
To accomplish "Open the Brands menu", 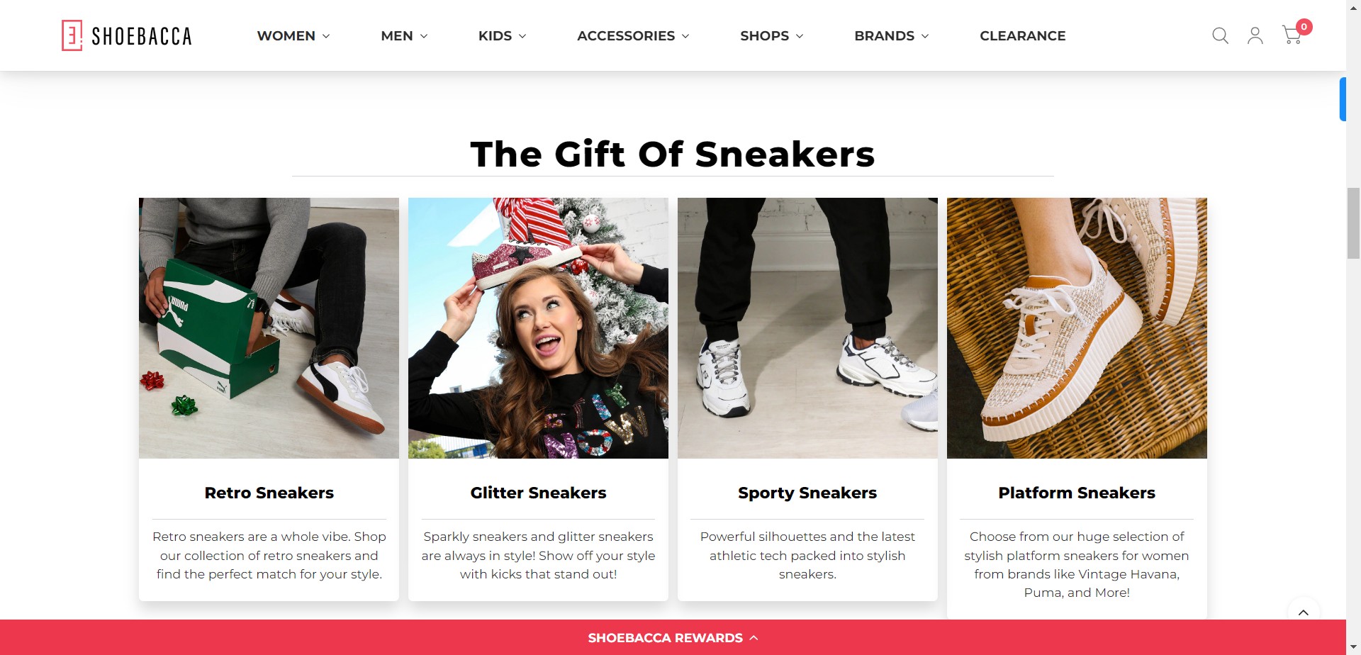I will tap(891, 35).
